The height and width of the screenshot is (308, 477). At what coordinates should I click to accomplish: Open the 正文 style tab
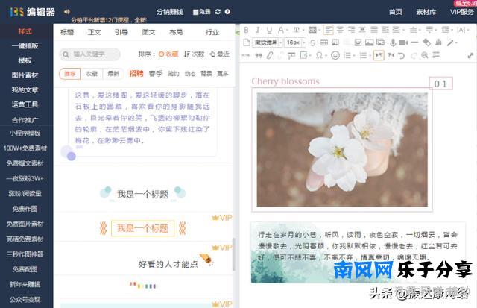click(x=95, y=32)
